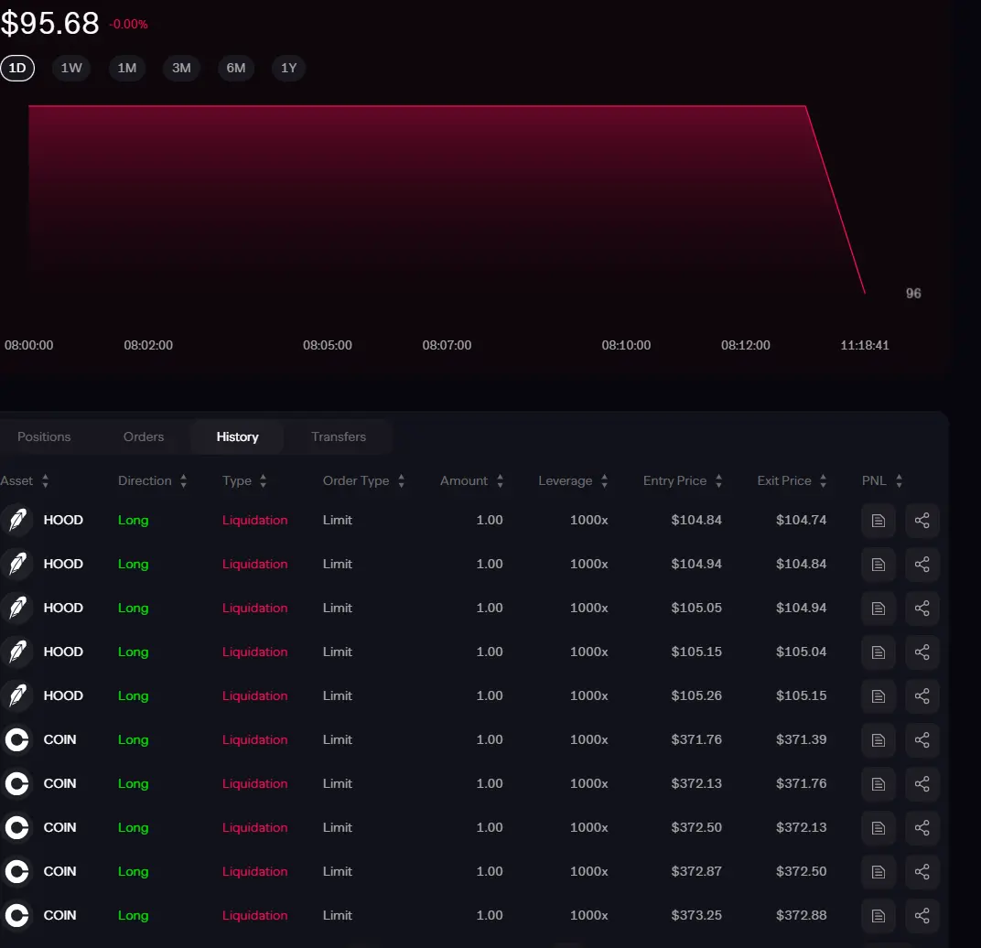Sort table by Leverage column
Image resolution: width=981 pixels, height=948 pixels.
coord(573,480)
